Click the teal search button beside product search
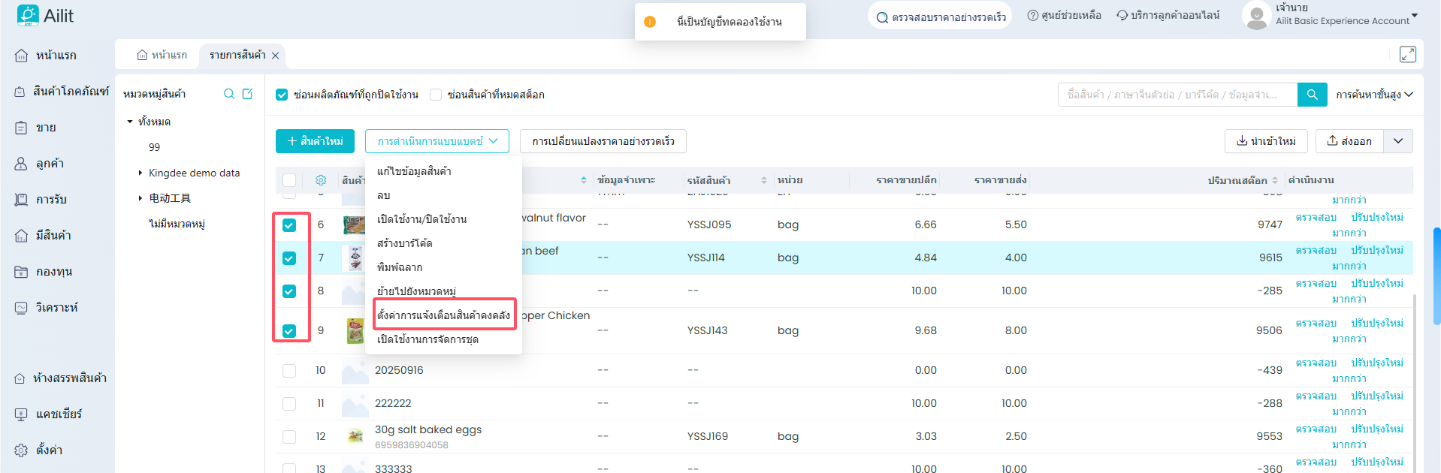The width and height of the screenshot is (1441, 473). 1312,95
